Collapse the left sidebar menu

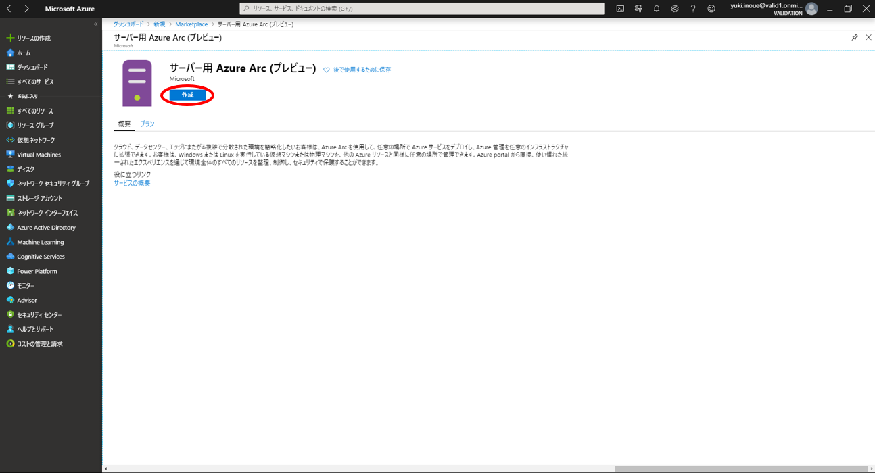click(95, 24)
